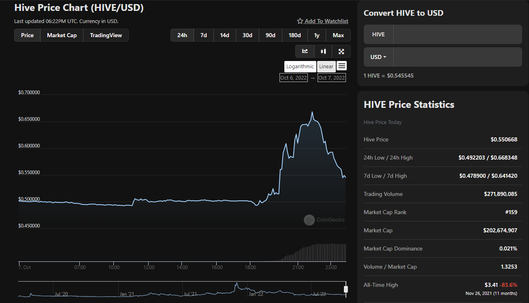529x303 pixels.
Task: Switch to the Market Cap tab
Action: (x=62, y=35)
